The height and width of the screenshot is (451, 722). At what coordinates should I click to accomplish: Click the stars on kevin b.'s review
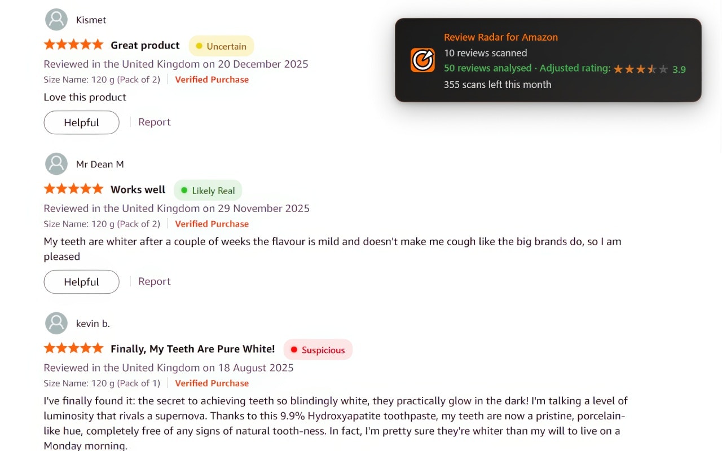[x=73, y=348]
